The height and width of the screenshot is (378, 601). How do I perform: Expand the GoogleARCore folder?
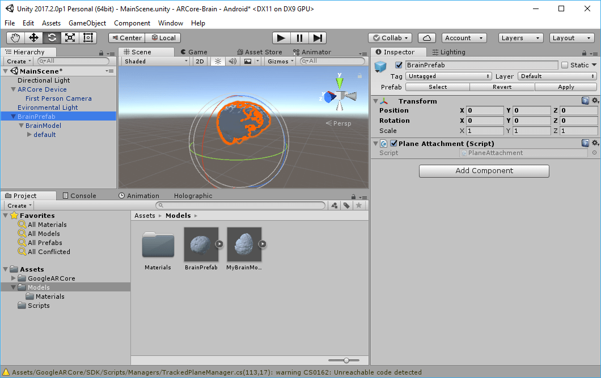14,278
